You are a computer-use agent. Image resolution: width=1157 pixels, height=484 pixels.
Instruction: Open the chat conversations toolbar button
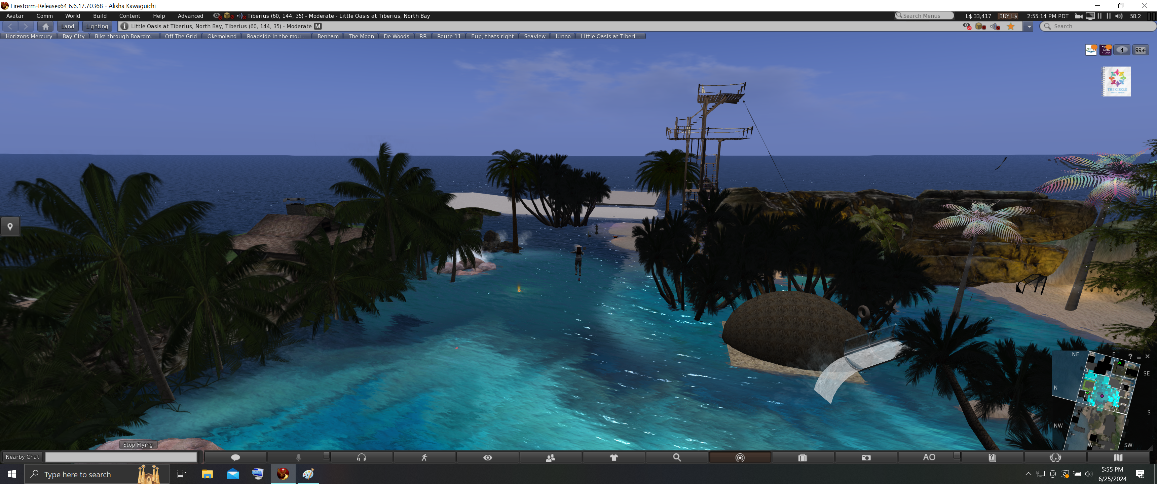(x=235, y=457)
